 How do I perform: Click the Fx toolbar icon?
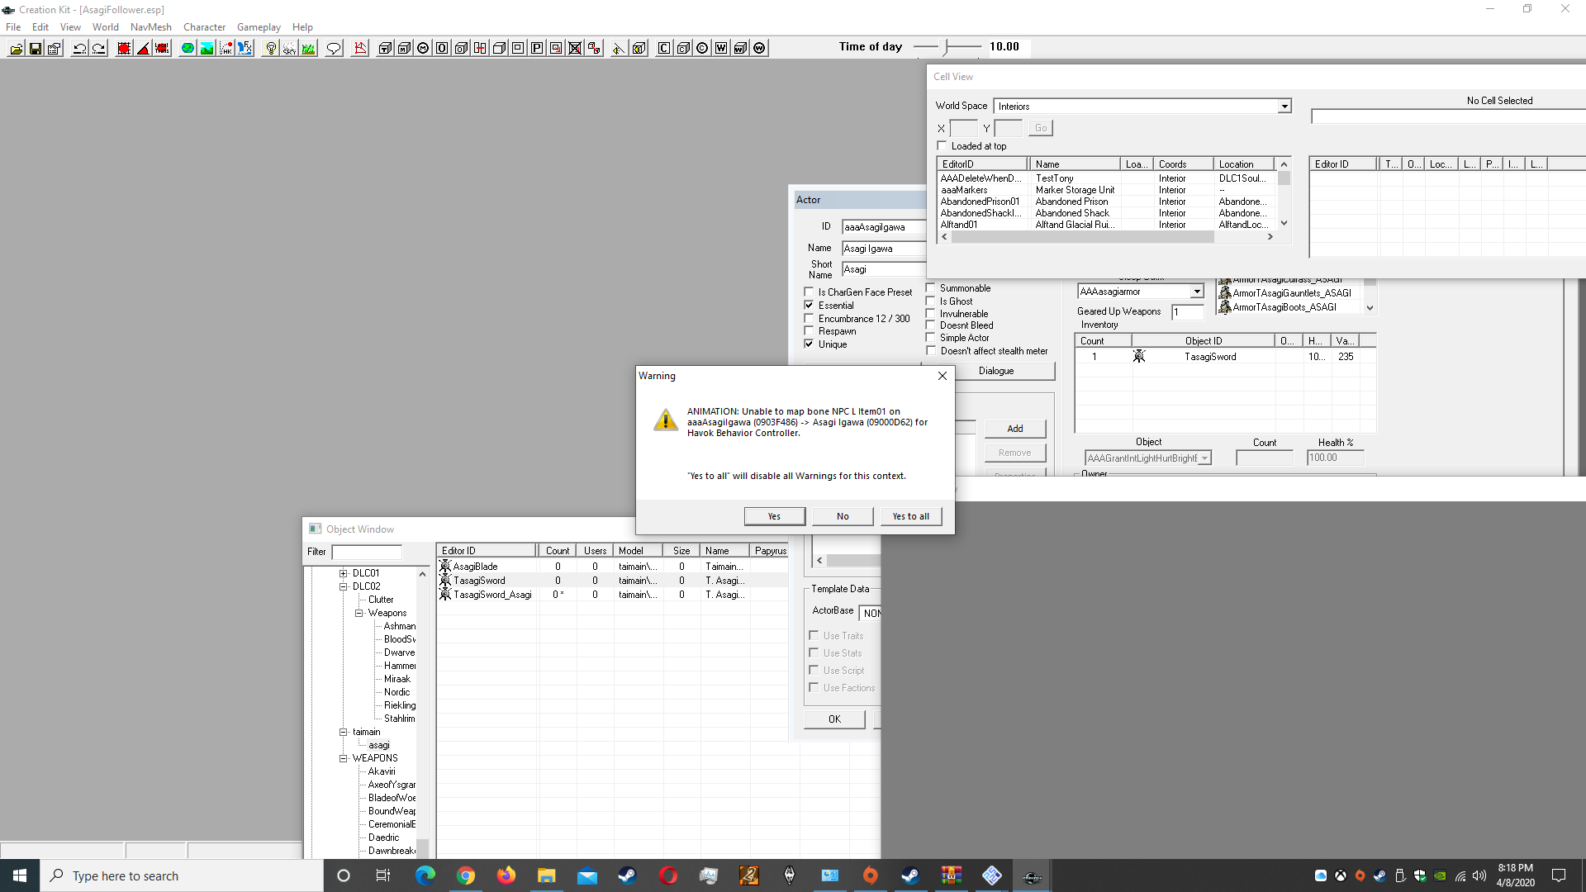coord(245,48)
